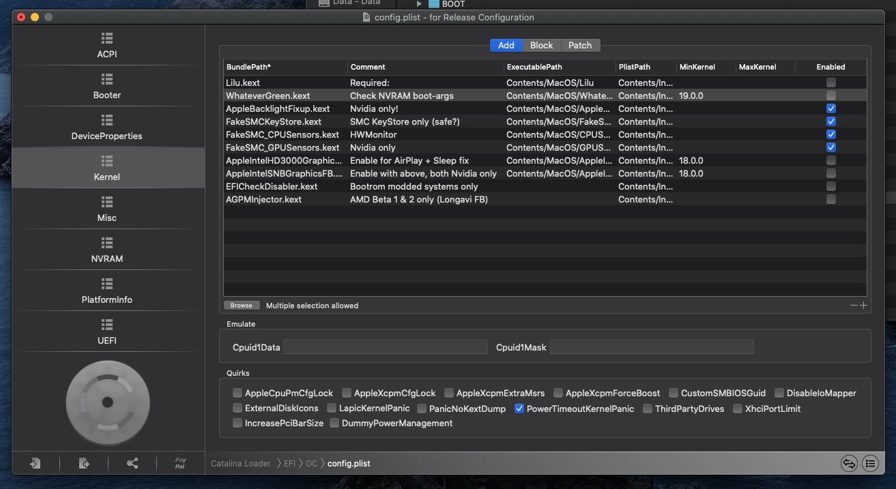Enable the Lilu.kext checkbox

click(830, 83)
